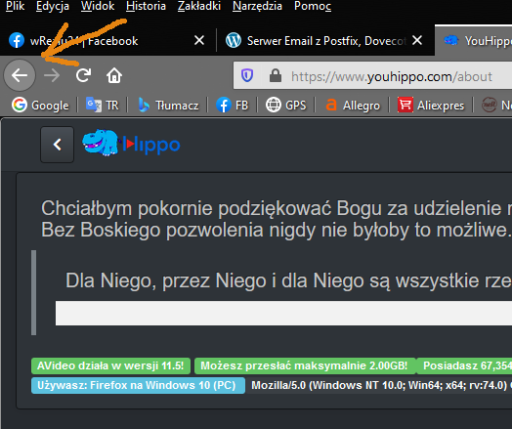
Task: Open the Plik menu
Action: [x=15, y=6]
